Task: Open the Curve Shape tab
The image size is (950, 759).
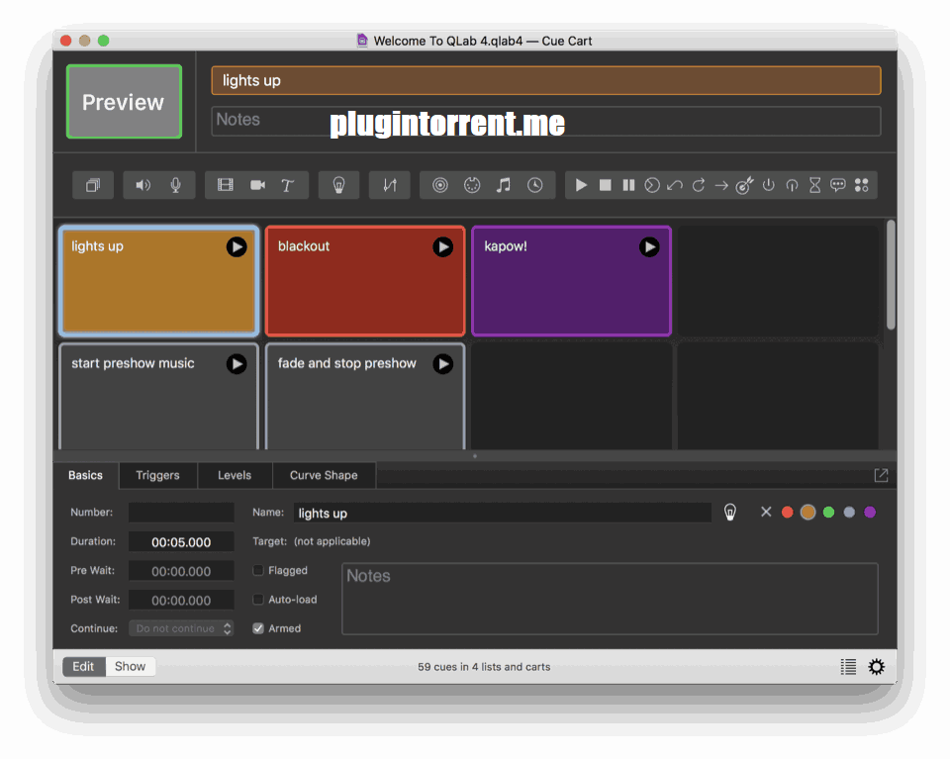Action: tap(324, 476)
